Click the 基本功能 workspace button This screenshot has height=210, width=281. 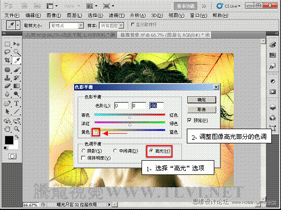(185, 6)
